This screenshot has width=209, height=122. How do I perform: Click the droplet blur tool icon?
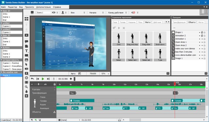click(x=26, y=91)
